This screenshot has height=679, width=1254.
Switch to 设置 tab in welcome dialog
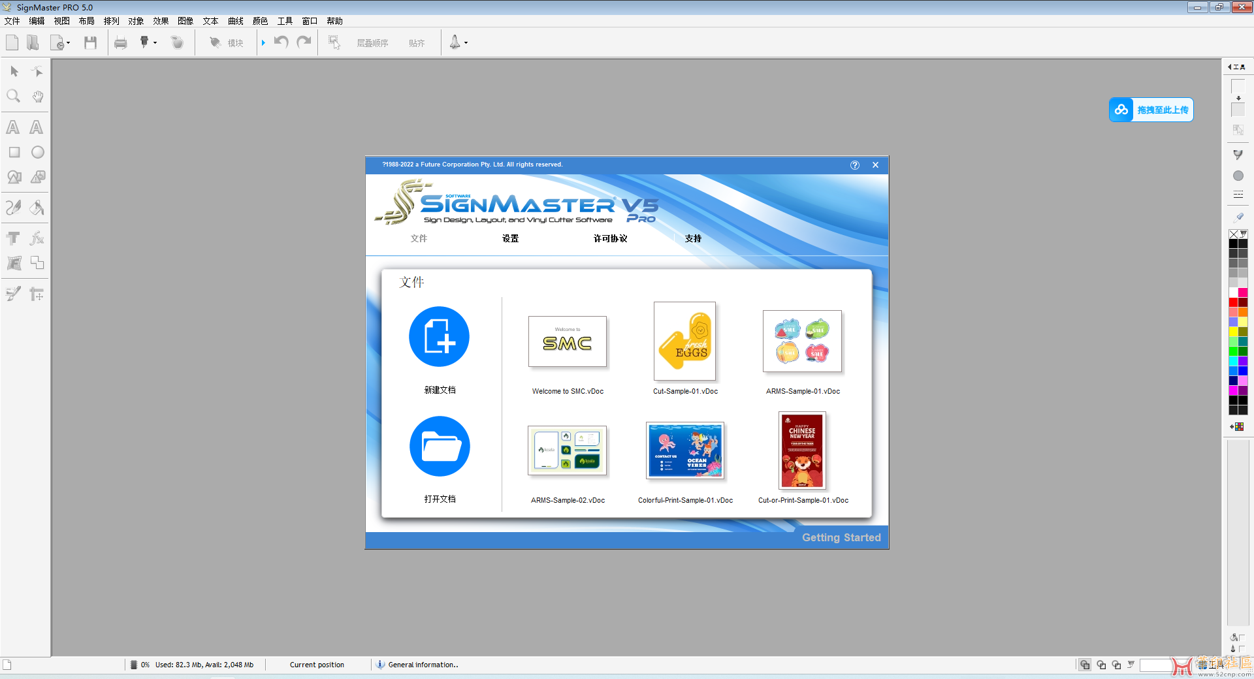click(x=511, y=238)
